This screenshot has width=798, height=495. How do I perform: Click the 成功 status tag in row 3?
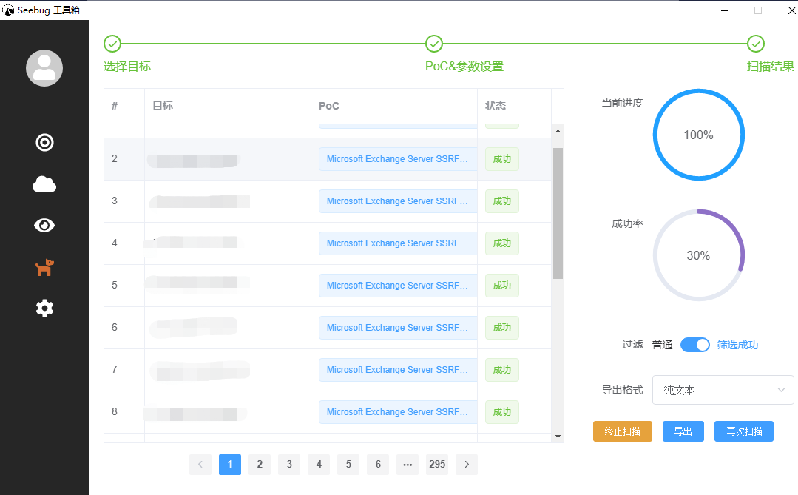pyautogui.click(x=502, y=201)
